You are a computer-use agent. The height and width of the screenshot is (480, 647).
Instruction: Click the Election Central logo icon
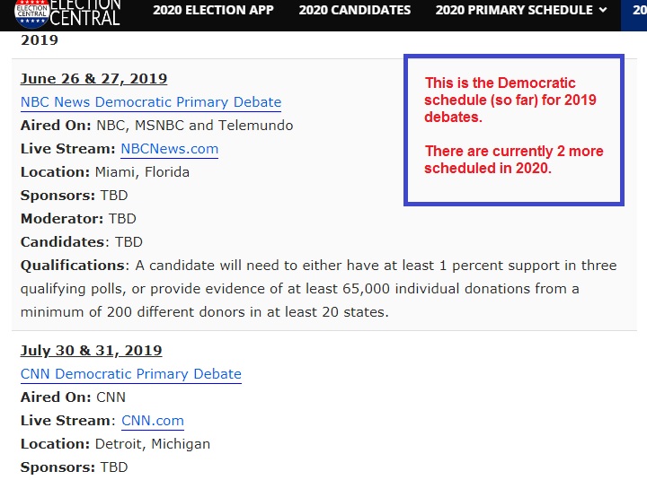31,13
